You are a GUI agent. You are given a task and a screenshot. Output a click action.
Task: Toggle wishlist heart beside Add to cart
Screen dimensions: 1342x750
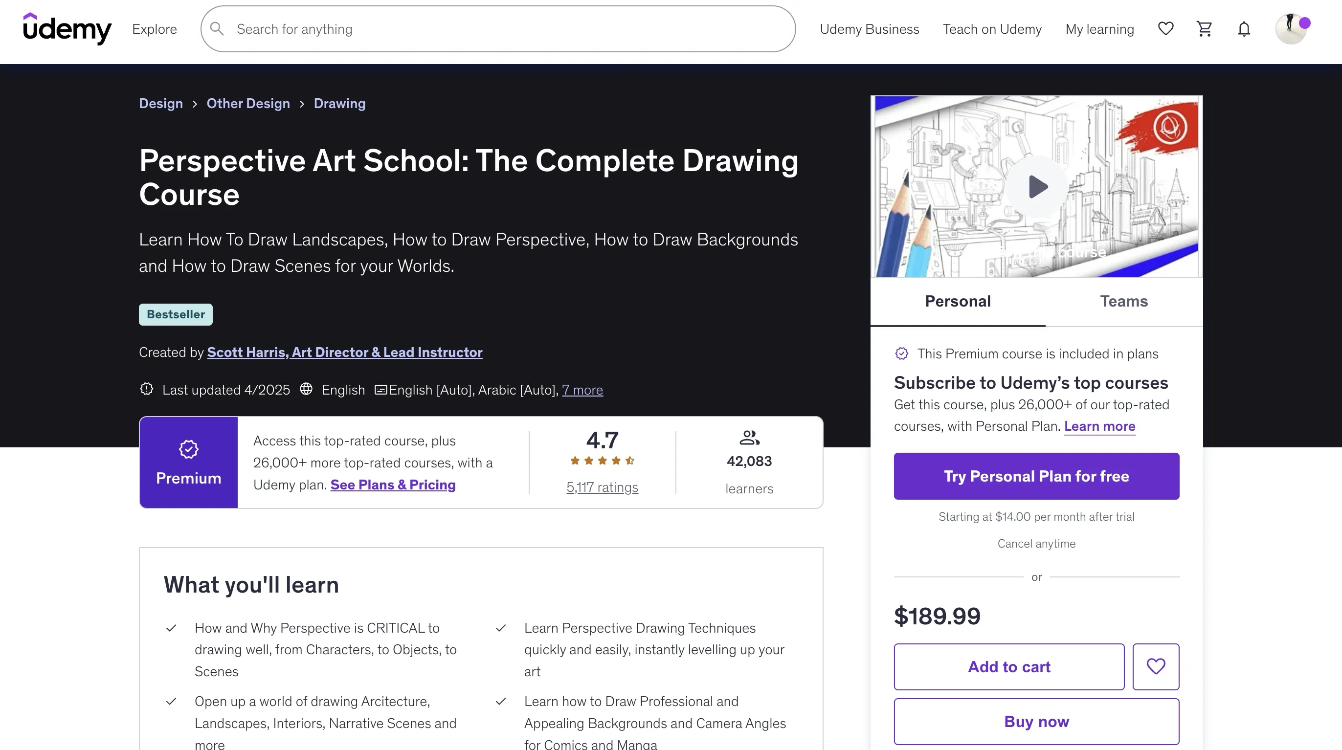coord(1156,666)
